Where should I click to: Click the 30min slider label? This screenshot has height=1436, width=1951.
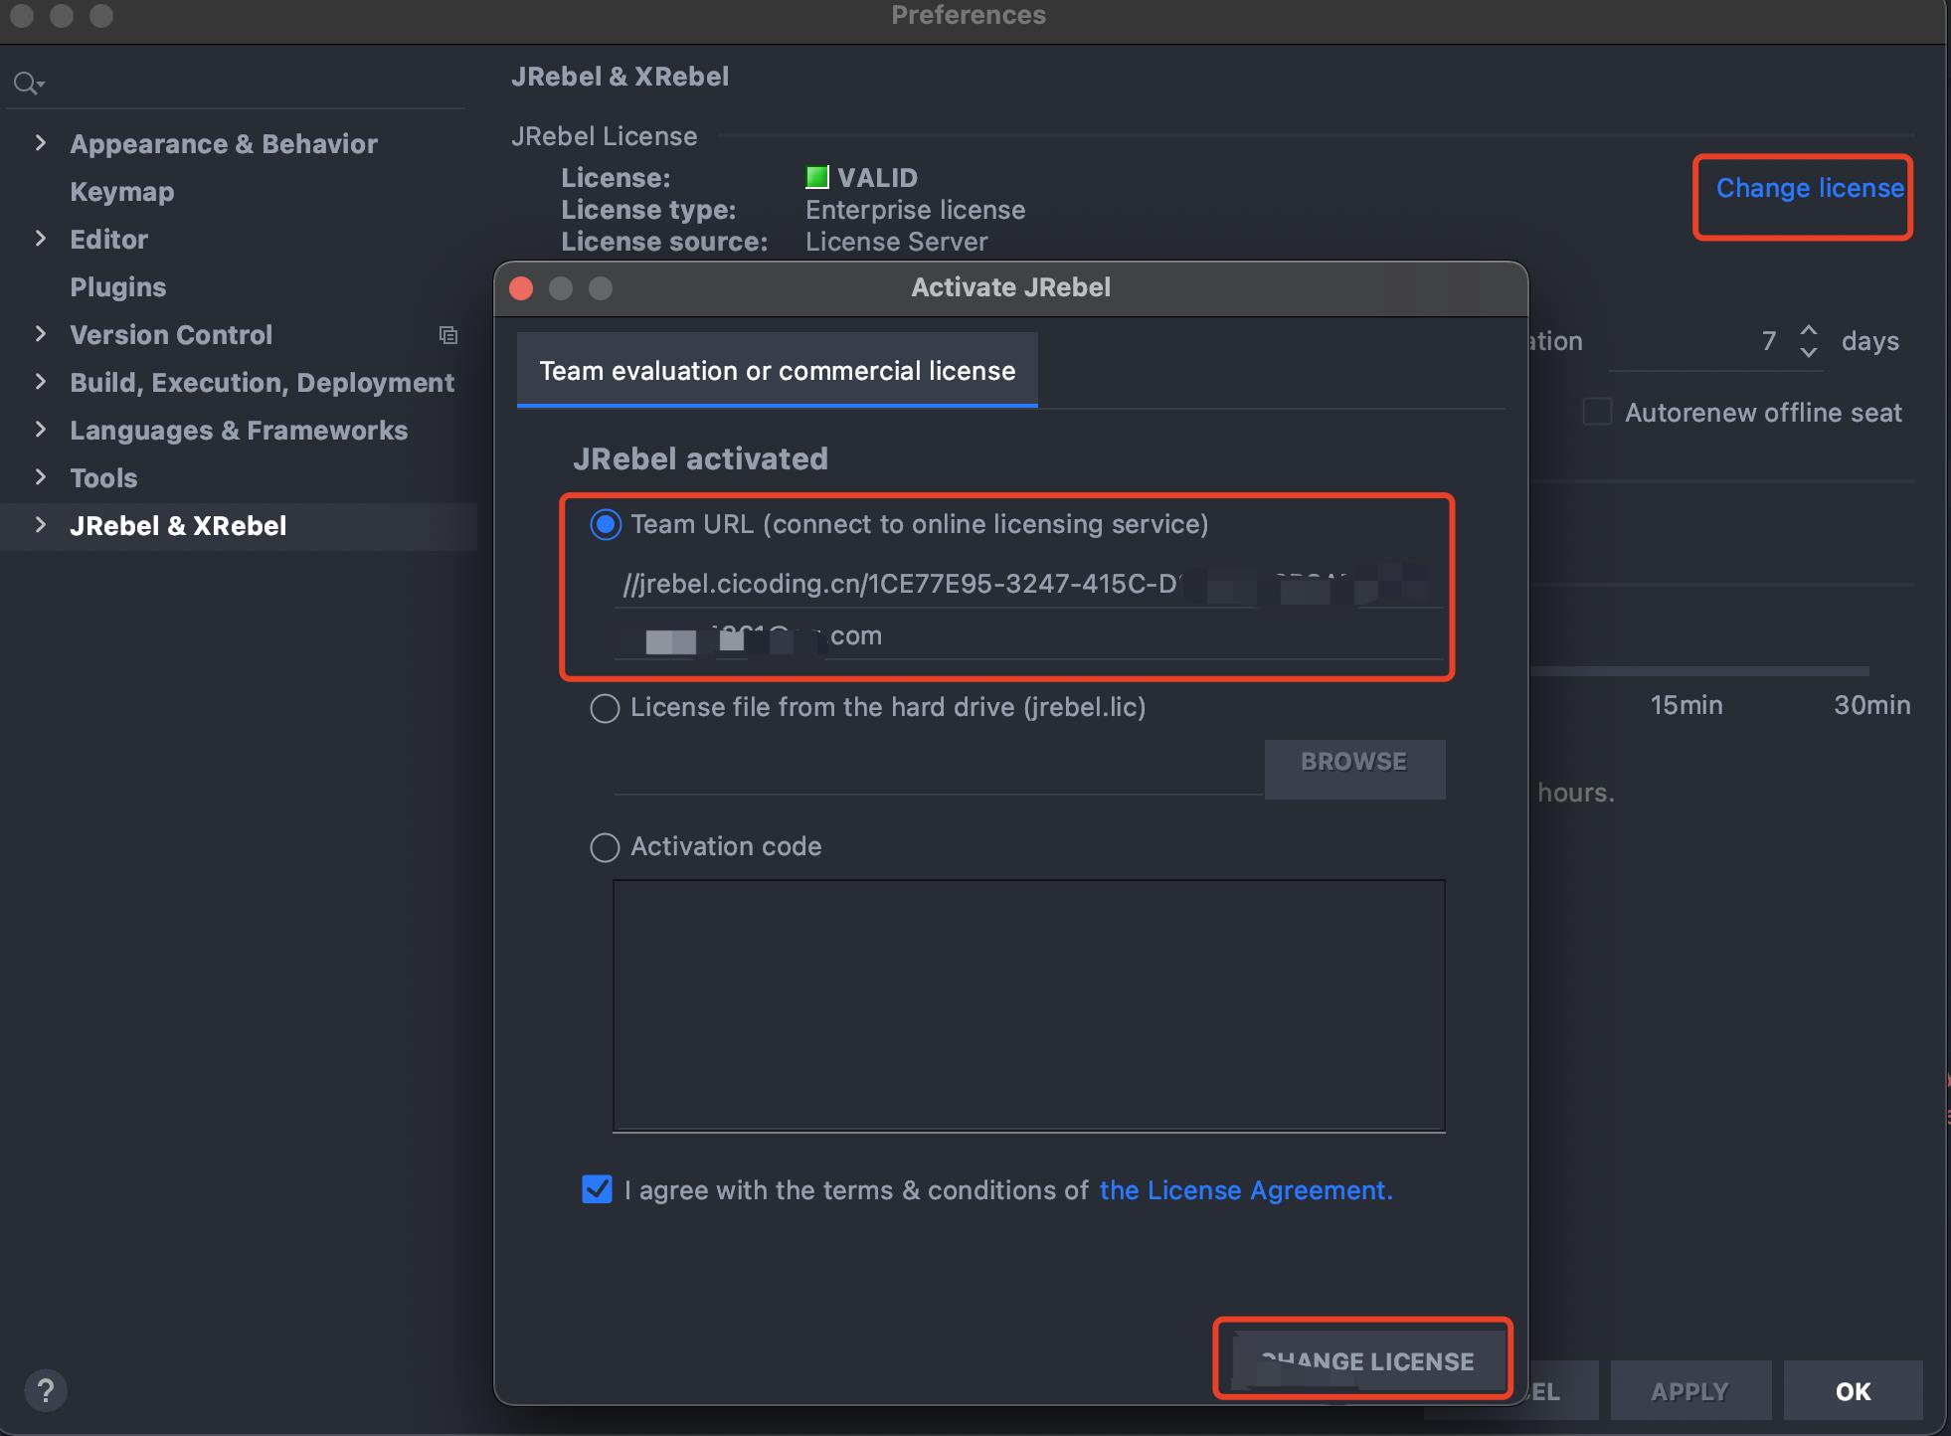point(1871,705)
